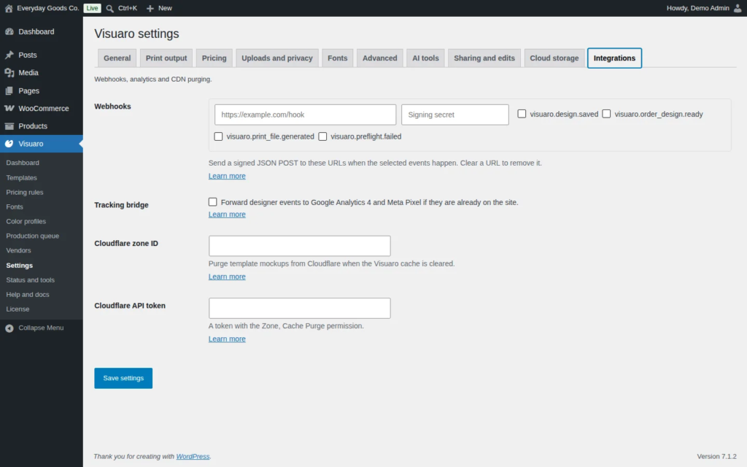
Task: Focus the Cloudflare API token field
Action: click(300, 309)
